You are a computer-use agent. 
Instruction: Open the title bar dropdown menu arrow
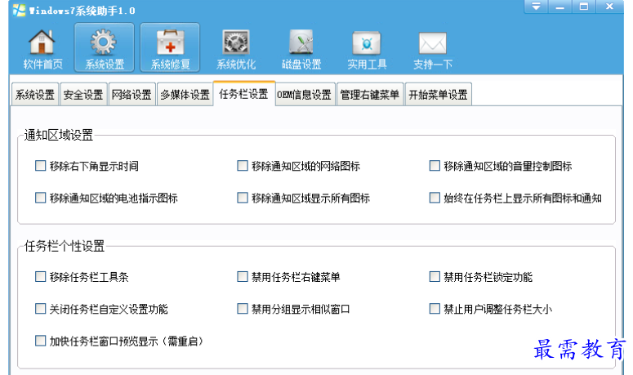536,7
